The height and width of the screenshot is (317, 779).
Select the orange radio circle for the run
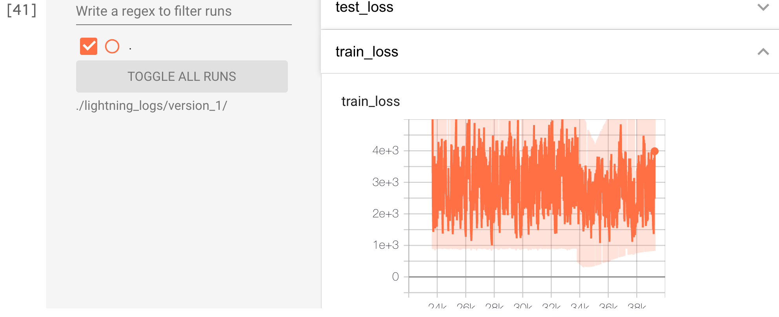pyautogui.click(x=112, y=46)
